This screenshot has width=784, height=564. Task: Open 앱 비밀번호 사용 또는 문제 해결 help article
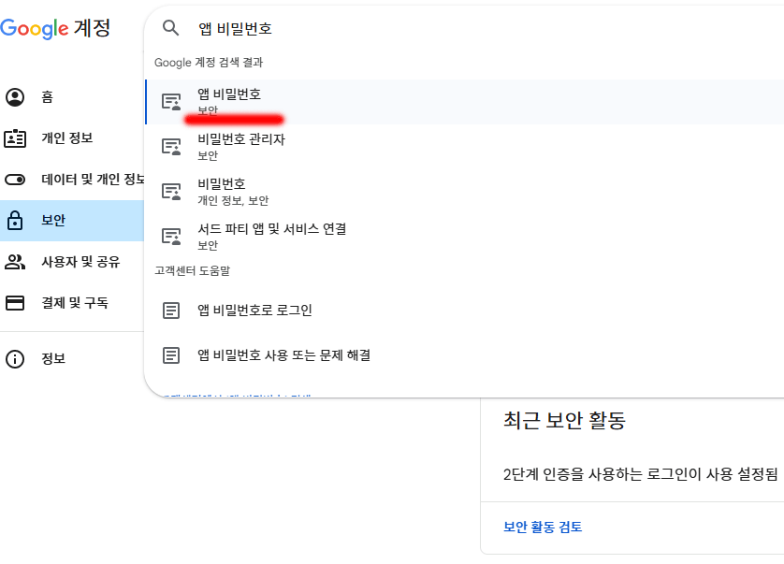point(283,355)
